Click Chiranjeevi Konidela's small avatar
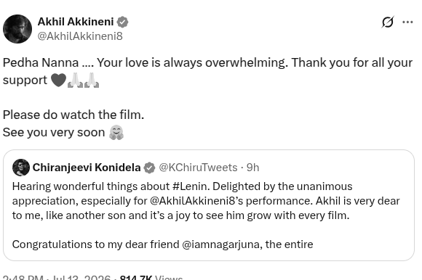 tap(21, 168)
